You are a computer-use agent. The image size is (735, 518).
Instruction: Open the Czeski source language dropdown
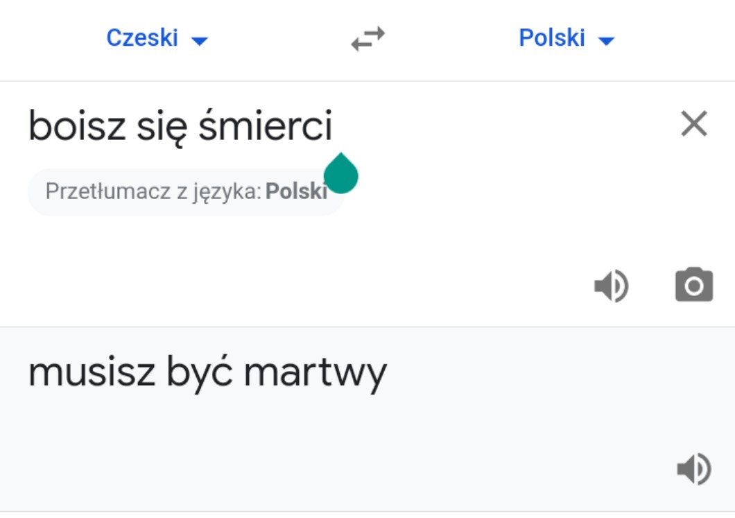tap(142, 38)
